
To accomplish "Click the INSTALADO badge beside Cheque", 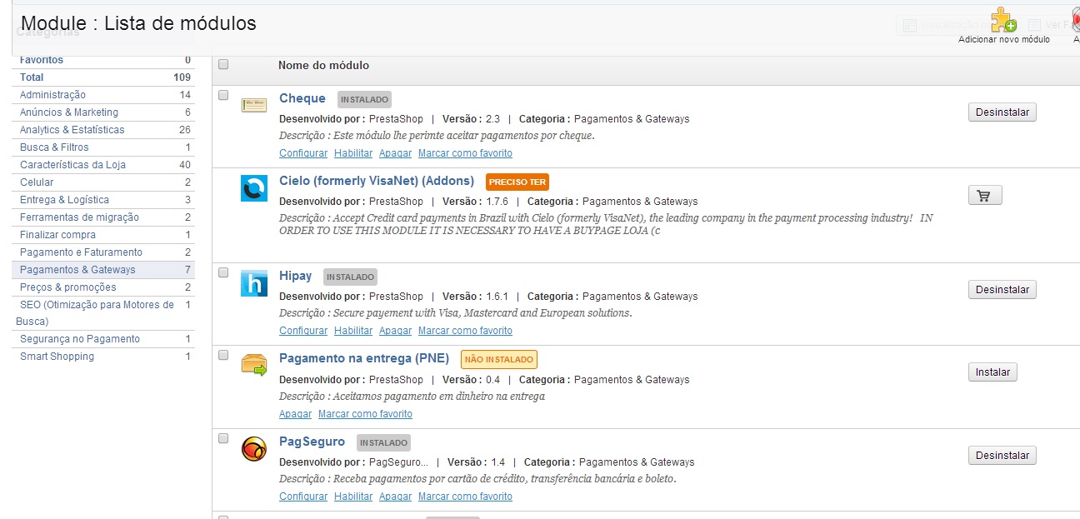I will 364,99.
